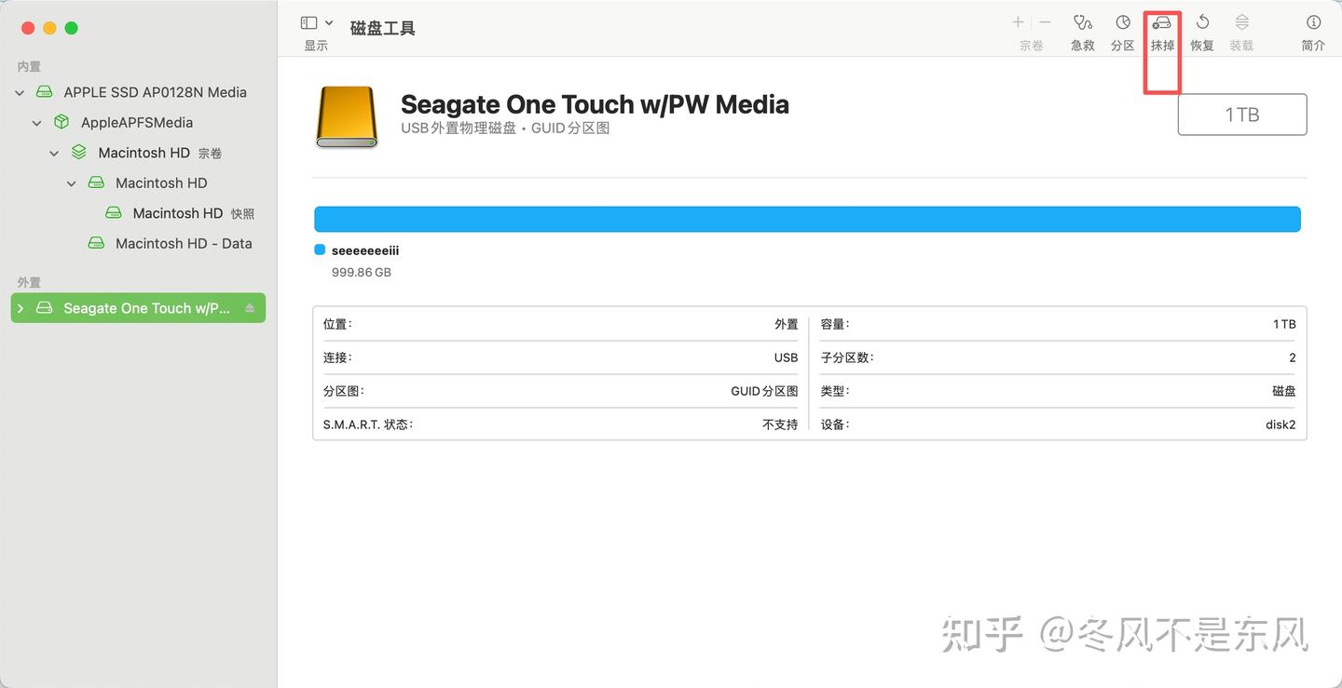Click the Restore (恢复) toolbar icon

coord(1202,22)
